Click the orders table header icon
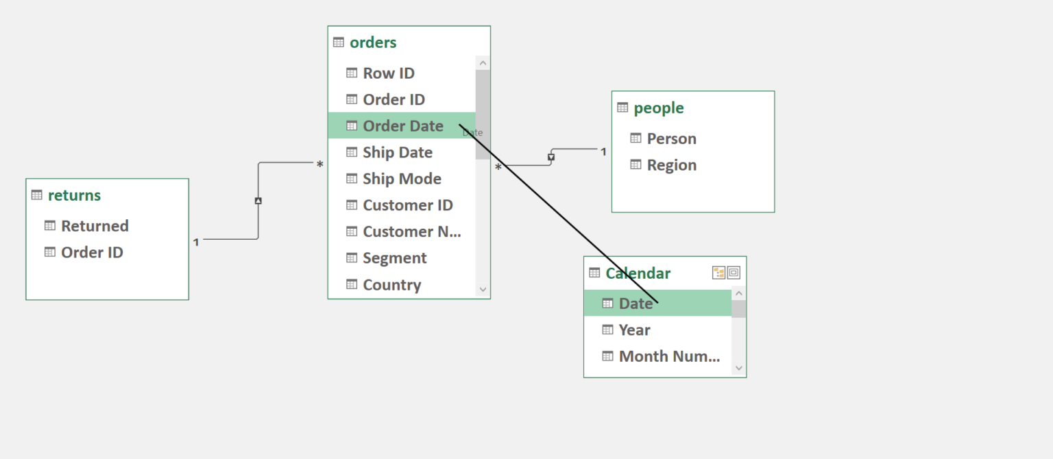Viewport: 1053px width, 459px height. click(x=339, y=42)
